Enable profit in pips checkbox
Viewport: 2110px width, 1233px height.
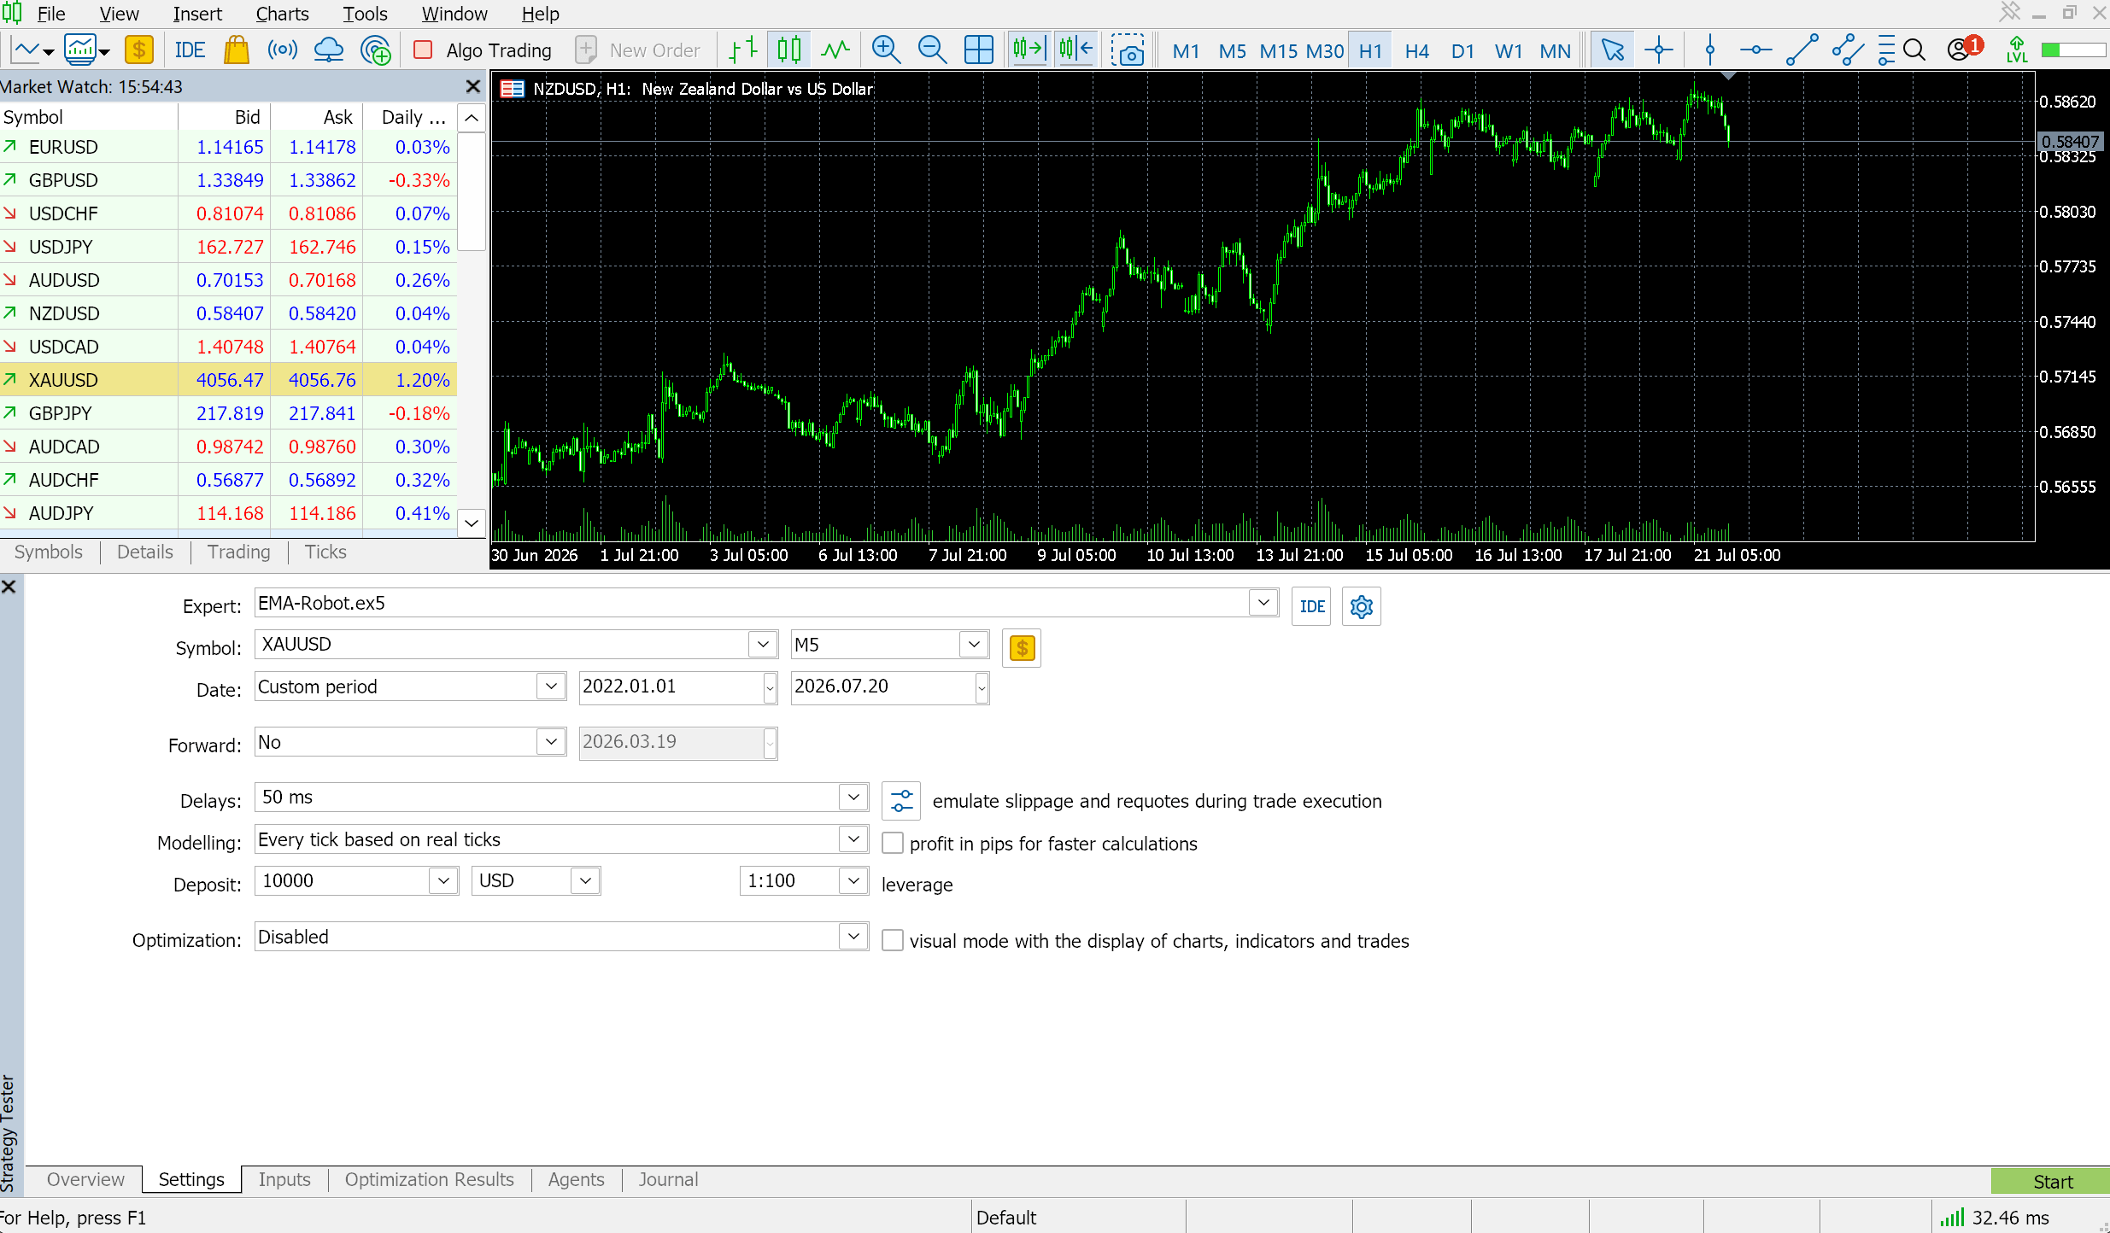(892, 843)
